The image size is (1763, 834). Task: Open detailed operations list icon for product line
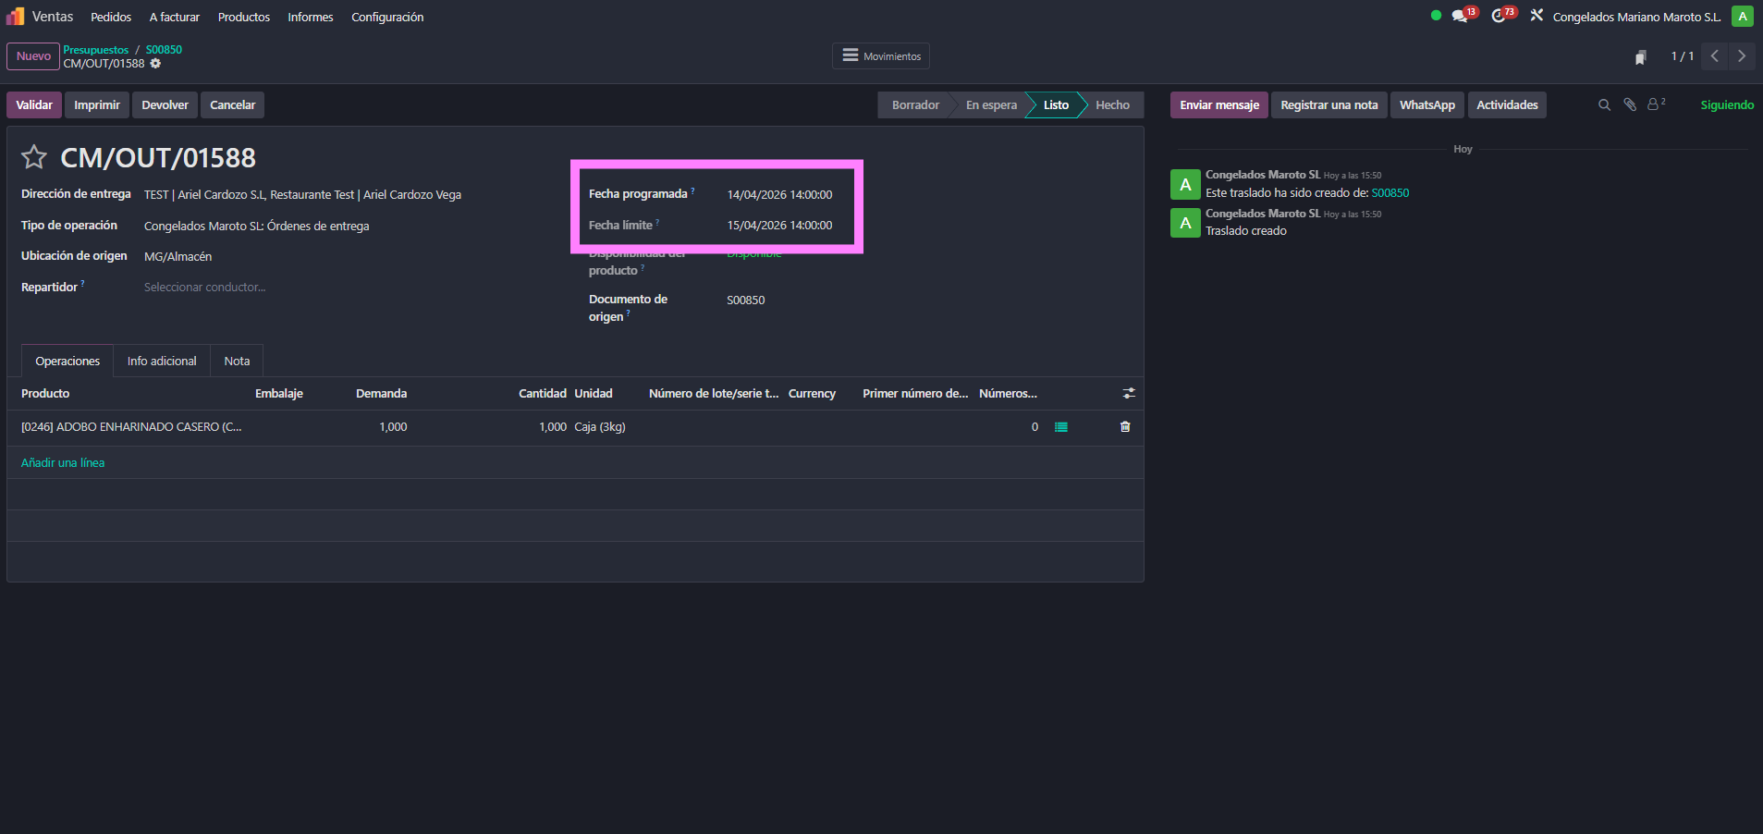point(1061,427)
